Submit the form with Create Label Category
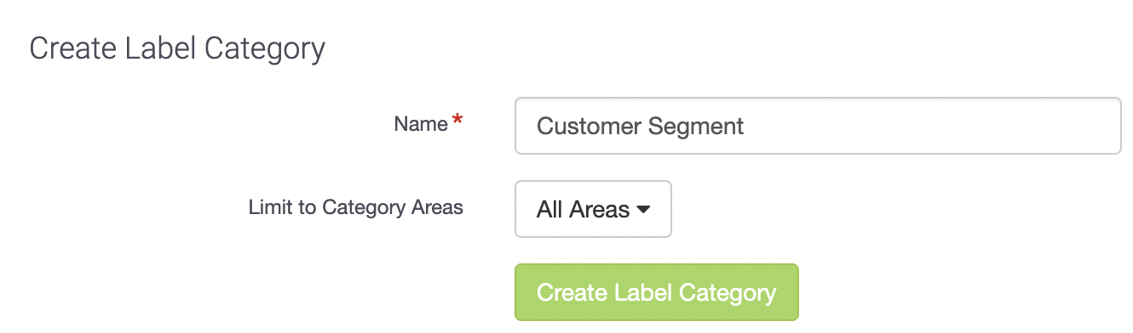Screen dimensions: 1133x333 click(656, 292)
